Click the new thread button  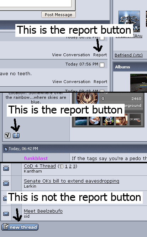20,227
